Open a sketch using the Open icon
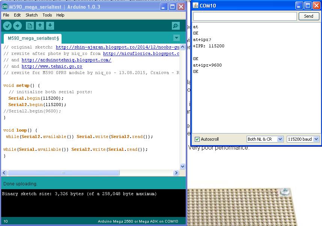The image size is (322, 226). [40, 26]
